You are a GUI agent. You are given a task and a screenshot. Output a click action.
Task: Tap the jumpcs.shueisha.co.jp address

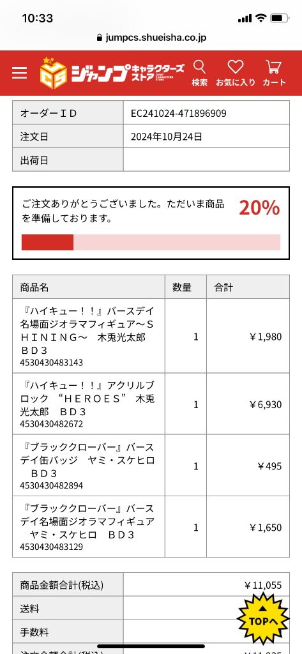[x=156, y=38]
